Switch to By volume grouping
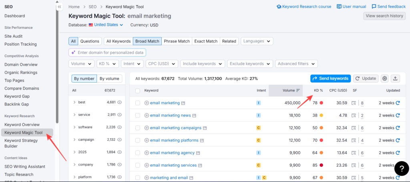The height and width of the screenshot is (182, 410). pos(109,79)
